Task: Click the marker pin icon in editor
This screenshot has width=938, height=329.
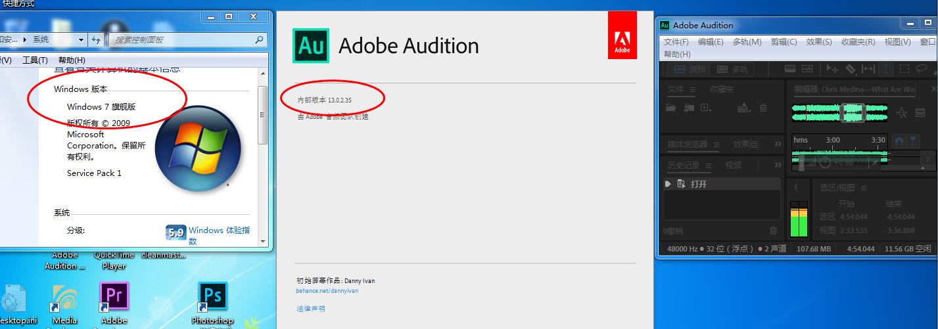Action: coord(914,141)
